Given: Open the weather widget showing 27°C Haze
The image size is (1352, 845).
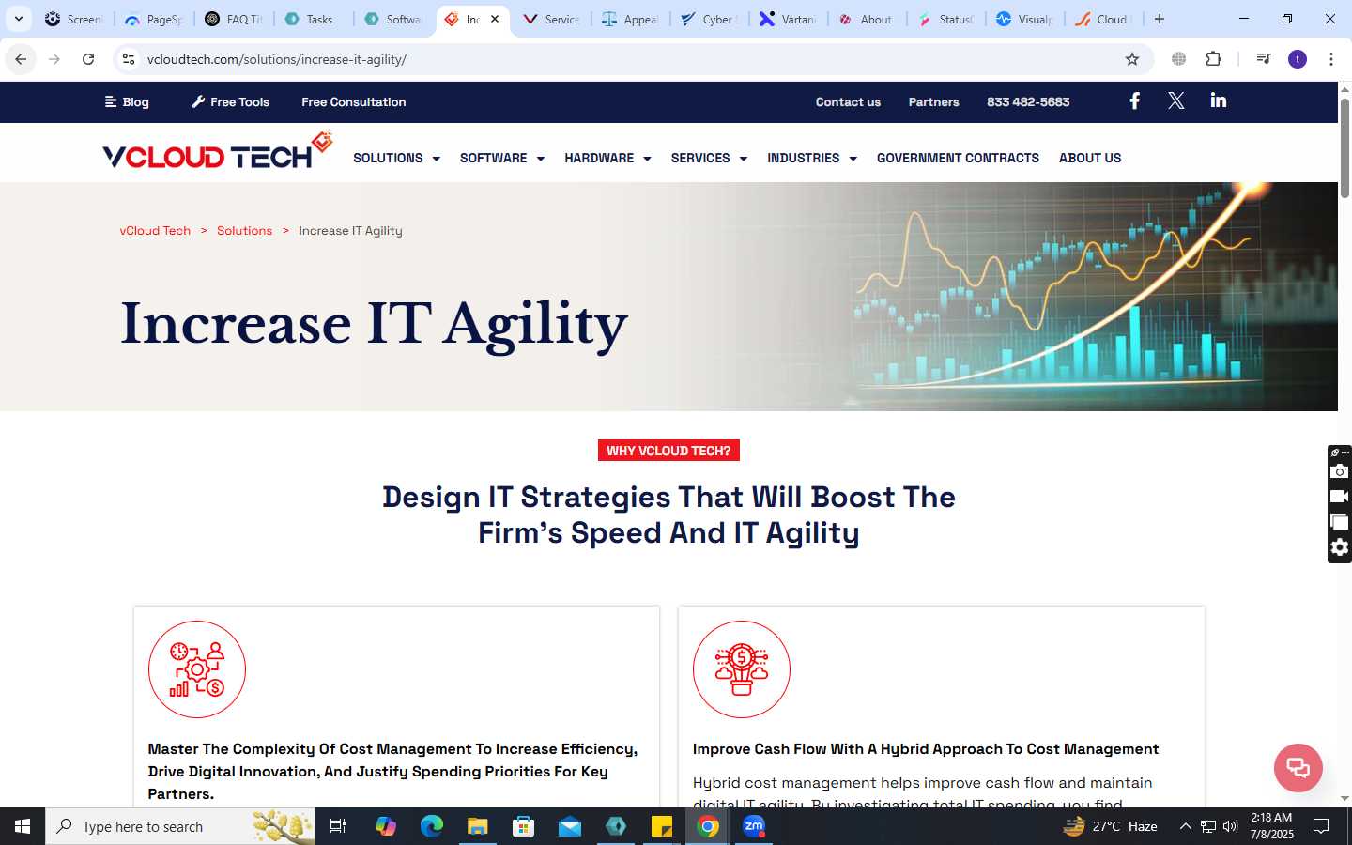Looking at the screenshot, I should (1110, 826).
